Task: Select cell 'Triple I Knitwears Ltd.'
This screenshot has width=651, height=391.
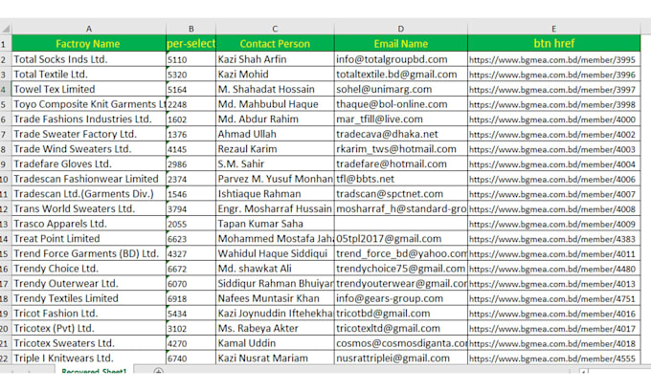Action: pos(88,358)
